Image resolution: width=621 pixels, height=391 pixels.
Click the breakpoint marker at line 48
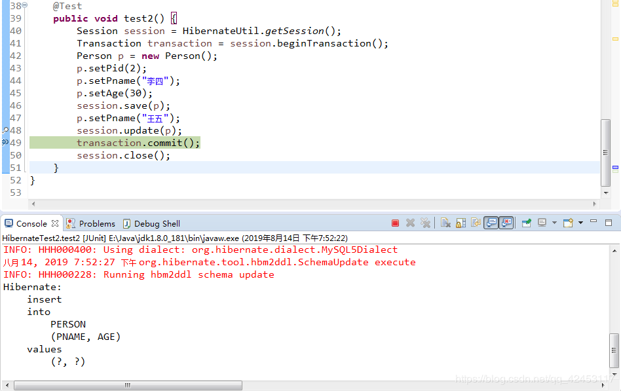pos(5,130)
